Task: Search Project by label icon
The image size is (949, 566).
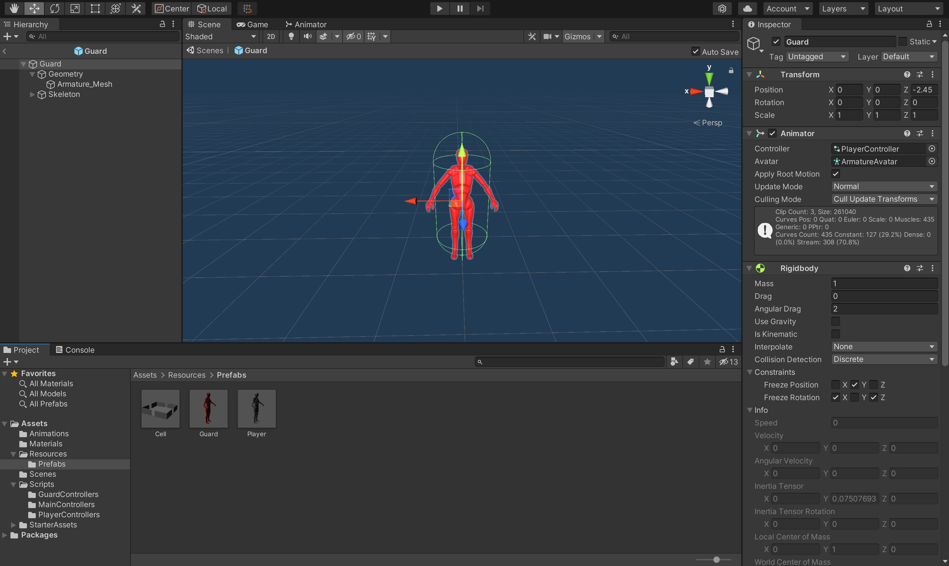Action: click(690, 362)
